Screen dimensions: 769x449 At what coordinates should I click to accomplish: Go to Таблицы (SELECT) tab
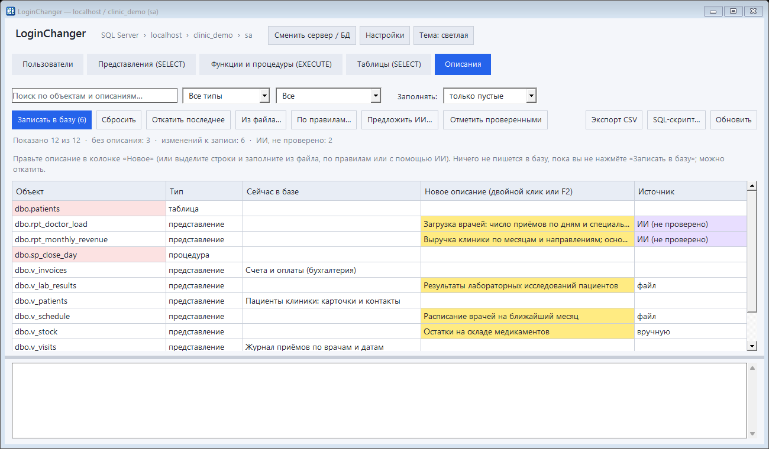[389, 64]
